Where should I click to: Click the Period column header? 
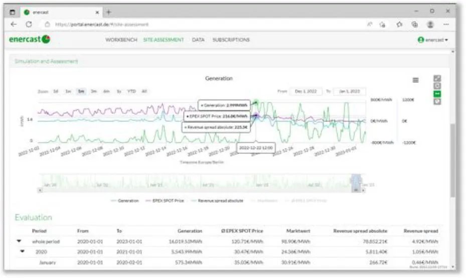(39, 231)
